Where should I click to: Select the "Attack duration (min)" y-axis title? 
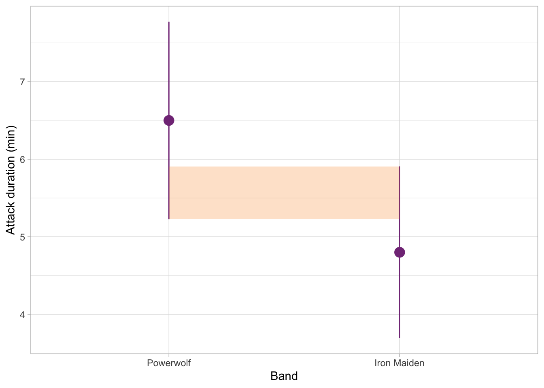point(11,180)
